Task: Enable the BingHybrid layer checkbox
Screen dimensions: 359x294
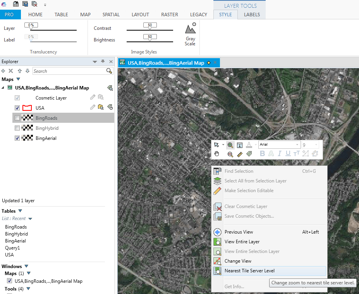Action: (17, 128)
